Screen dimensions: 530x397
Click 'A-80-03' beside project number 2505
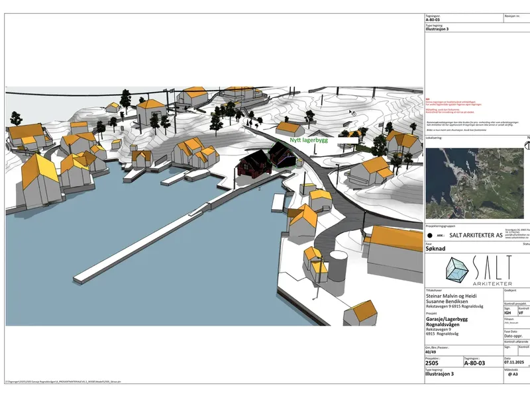[474, 363]
